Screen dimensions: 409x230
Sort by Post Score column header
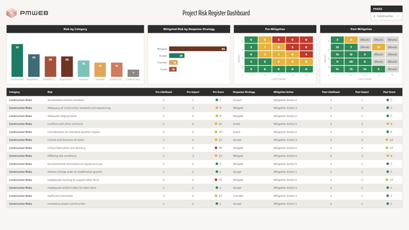pyautogui.click(x=389, y=92)
